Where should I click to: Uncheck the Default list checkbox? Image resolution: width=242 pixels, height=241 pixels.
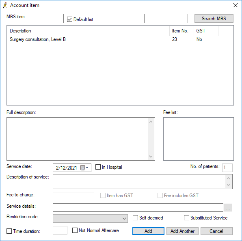coord(69,19)
